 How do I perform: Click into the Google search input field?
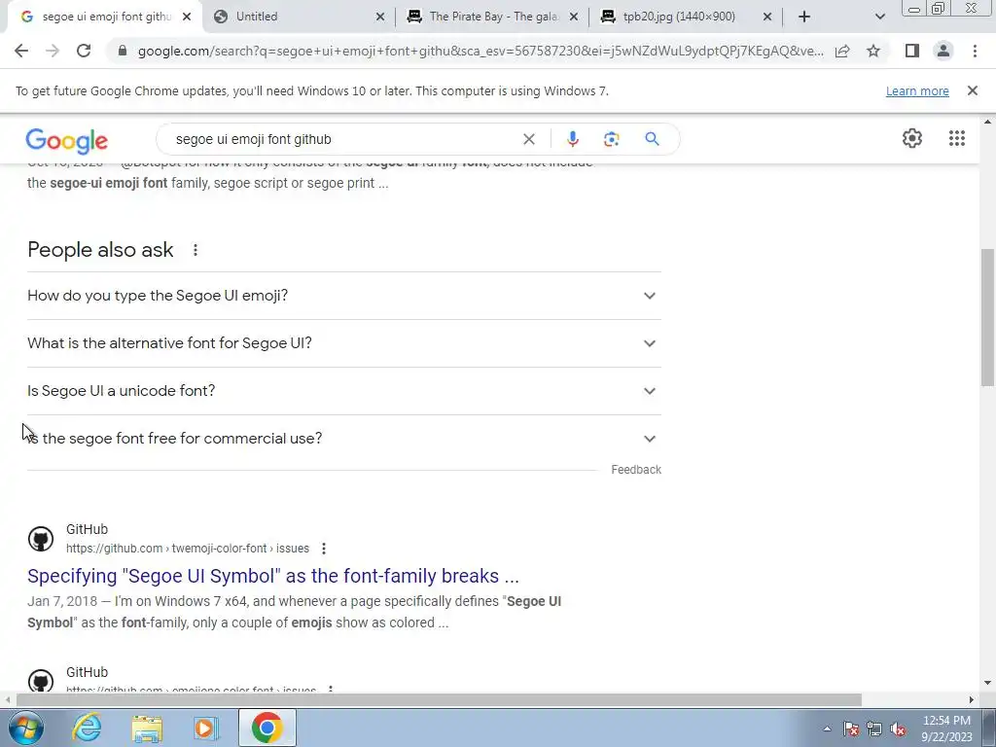pyautogui.click(x=343, y=139)
